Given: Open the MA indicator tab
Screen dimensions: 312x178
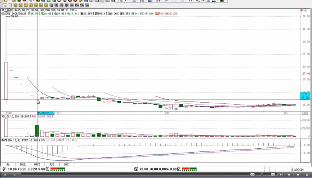Looking at the screenshot, I should (x=8, y=165).
